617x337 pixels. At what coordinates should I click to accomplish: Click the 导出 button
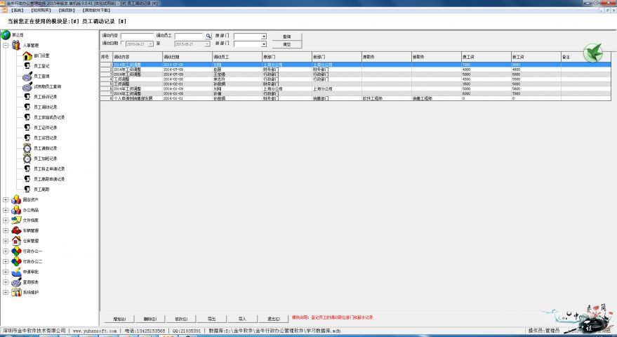211,318
